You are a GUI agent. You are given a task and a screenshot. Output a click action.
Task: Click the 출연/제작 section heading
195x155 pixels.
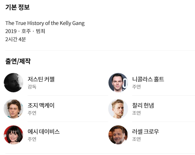point(18,61)
